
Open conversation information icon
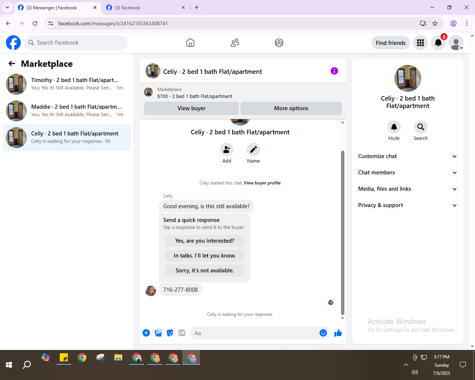point(334,71)
